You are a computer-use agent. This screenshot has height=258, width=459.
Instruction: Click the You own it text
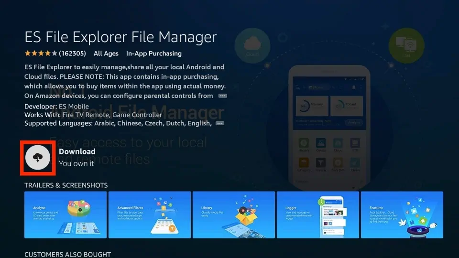[x=76, y=163]
